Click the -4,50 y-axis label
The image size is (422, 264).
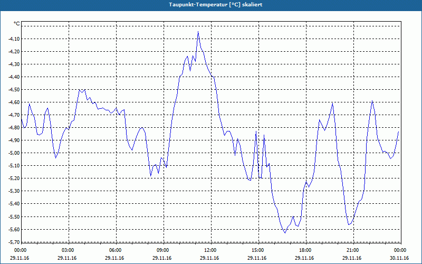coord(14,89)
